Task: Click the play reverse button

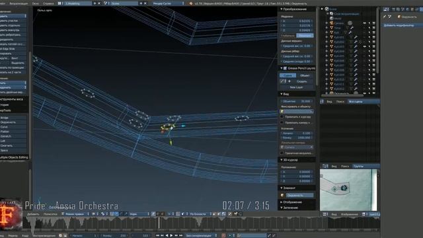Action: pyautogui.click(x=167, y=235)
